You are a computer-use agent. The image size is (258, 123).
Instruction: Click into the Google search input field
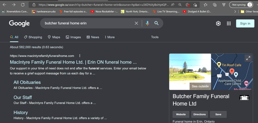point(88,23)
